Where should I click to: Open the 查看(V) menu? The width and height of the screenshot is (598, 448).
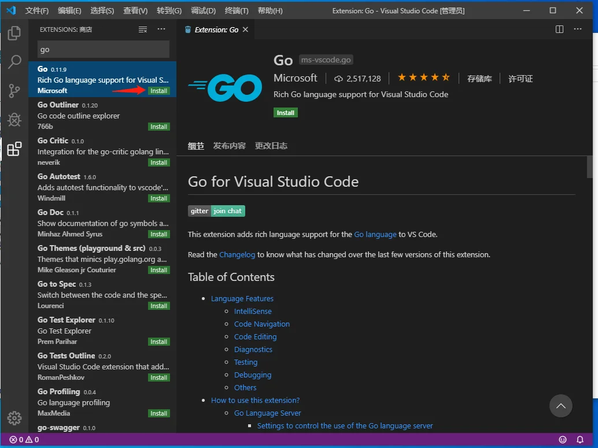pos(135,10)
